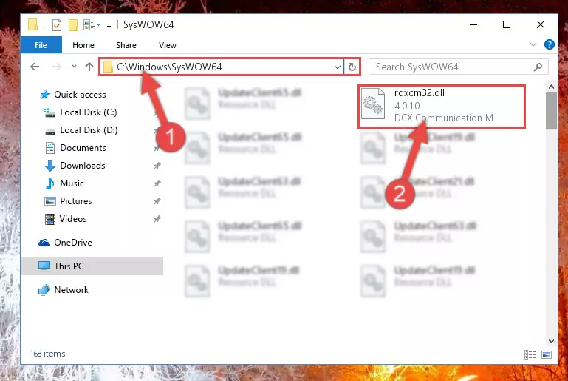
Task: Maximize the SysWOW64 window
Action: pos(507,24)
